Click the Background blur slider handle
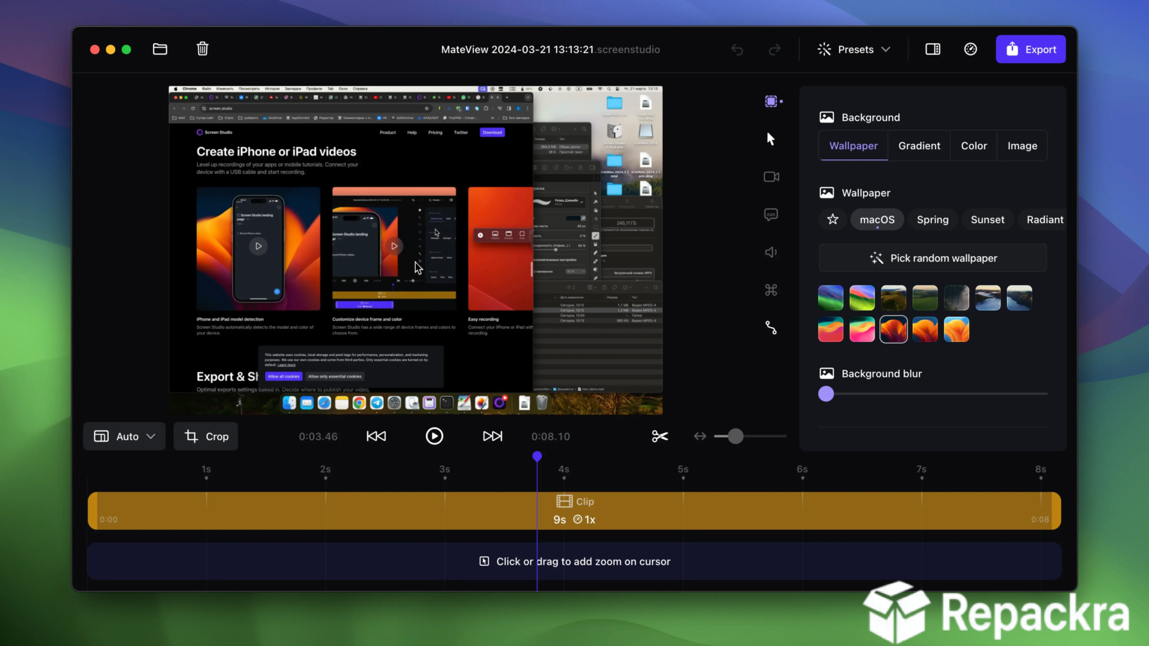This screenshot has width=1149, height=646. [826, 394]
